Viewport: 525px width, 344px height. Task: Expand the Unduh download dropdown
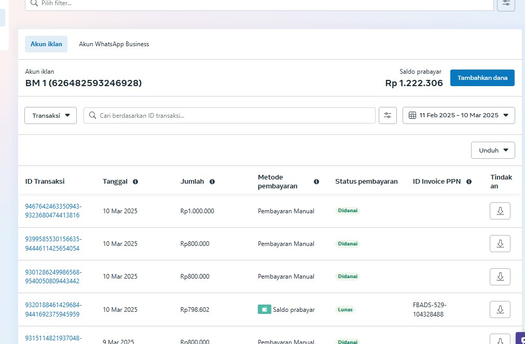click(x=493, y=150)
